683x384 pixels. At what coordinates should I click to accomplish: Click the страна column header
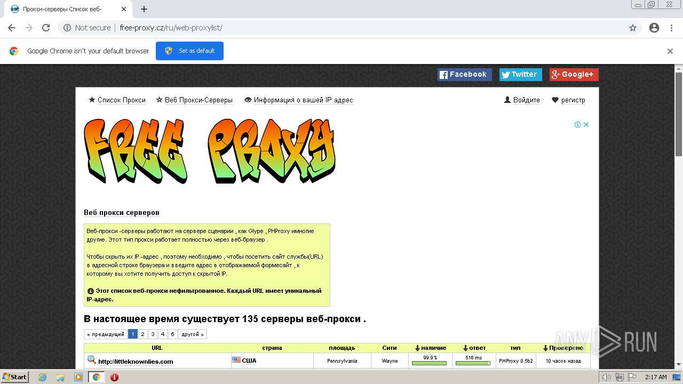point(272,348)
